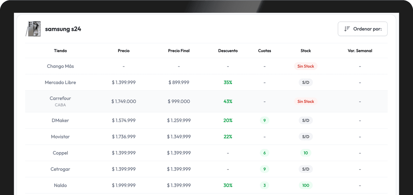Click the sort icon beside Ordenar por
The height and width of the screenshot is (195, 413).
click(347, 29)
